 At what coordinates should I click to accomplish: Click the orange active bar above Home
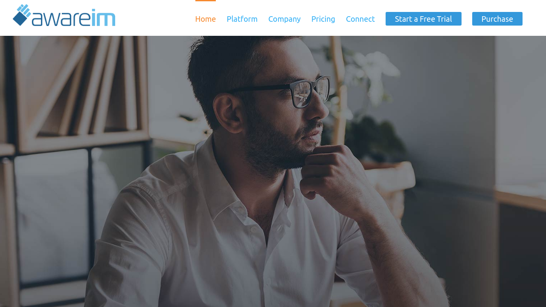pyautogui.click(x=206, y=1)
